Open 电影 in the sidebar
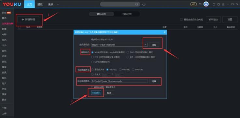Screen dimensions: 240x118 (x=4, y=34)
